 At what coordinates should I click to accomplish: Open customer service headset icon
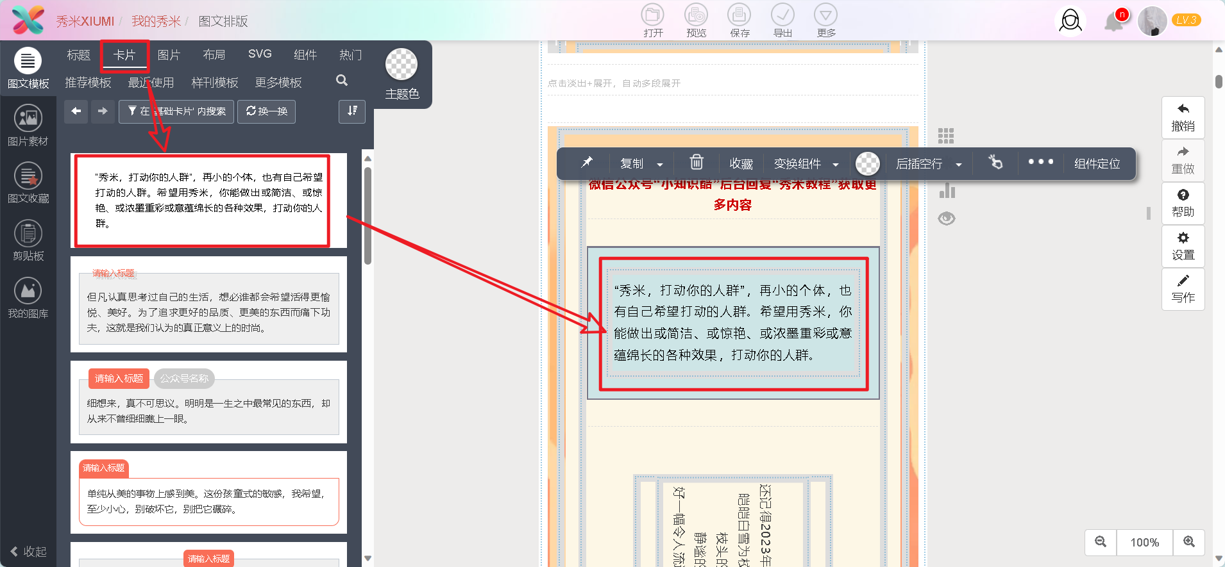coord(1070,21)
